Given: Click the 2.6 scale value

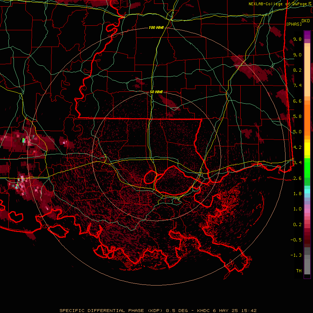Looking at the screenshot, I should pyautogui.click(x=297, y=178).
